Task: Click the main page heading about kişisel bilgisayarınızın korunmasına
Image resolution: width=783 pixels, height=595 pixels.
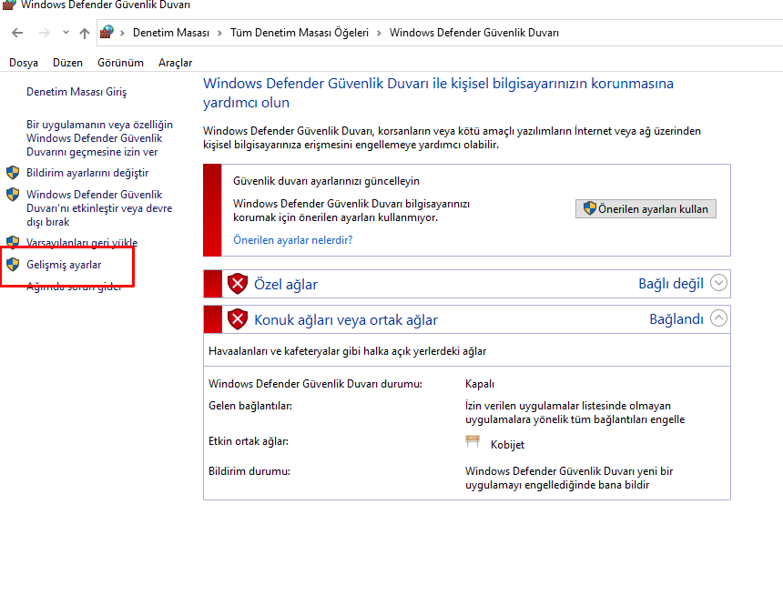Action: [x=438, y=93]
